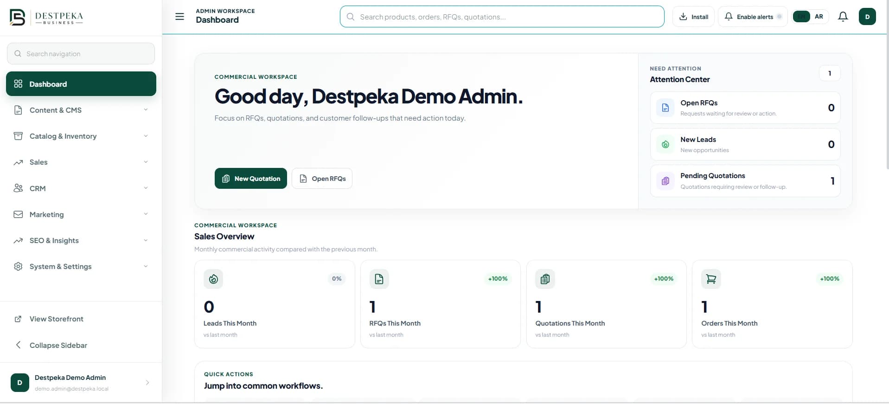889x404 pixels.
Task: Click the Install button
Action: (693, 17)
